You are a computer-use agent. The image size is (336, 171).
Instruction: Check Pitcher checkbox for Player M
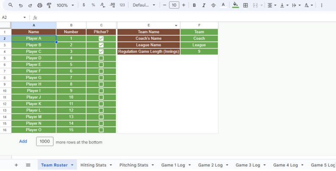tap(101, 117)
